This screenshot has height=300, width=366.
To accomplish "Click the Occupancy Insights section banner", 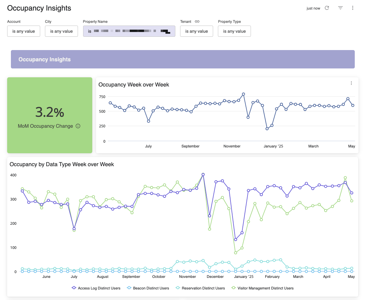I will coord(182,59).
